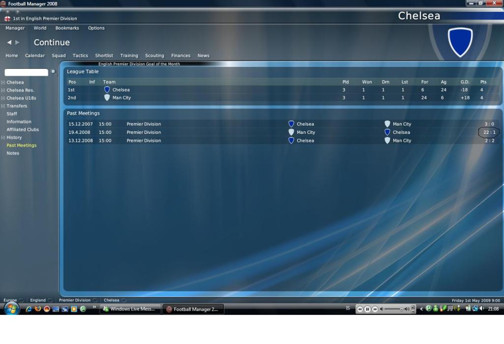This screenshot has width=504, height=344.
Task: Open the Calendar tab
Action: coord(35,56)
